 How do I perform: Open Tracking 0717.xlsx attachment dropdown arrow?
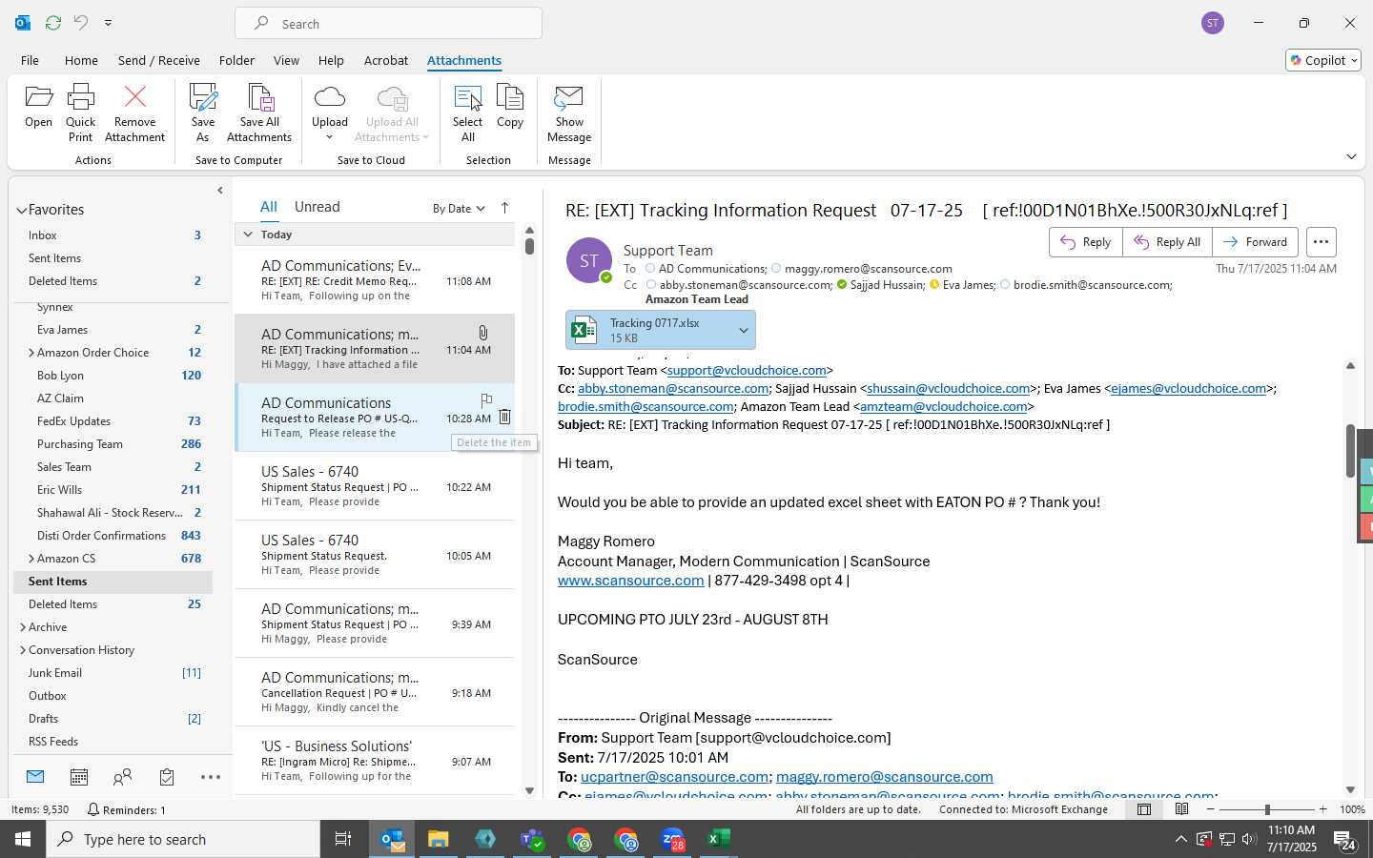coord(744,330)
